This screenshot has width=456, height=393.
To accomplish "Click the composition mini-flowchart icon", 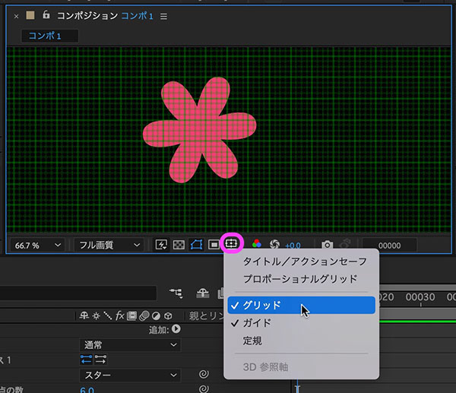I will tap(176, 293).
